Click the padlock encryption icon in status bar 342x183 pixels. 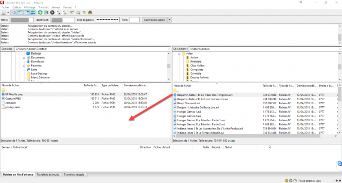click(286, 181)
